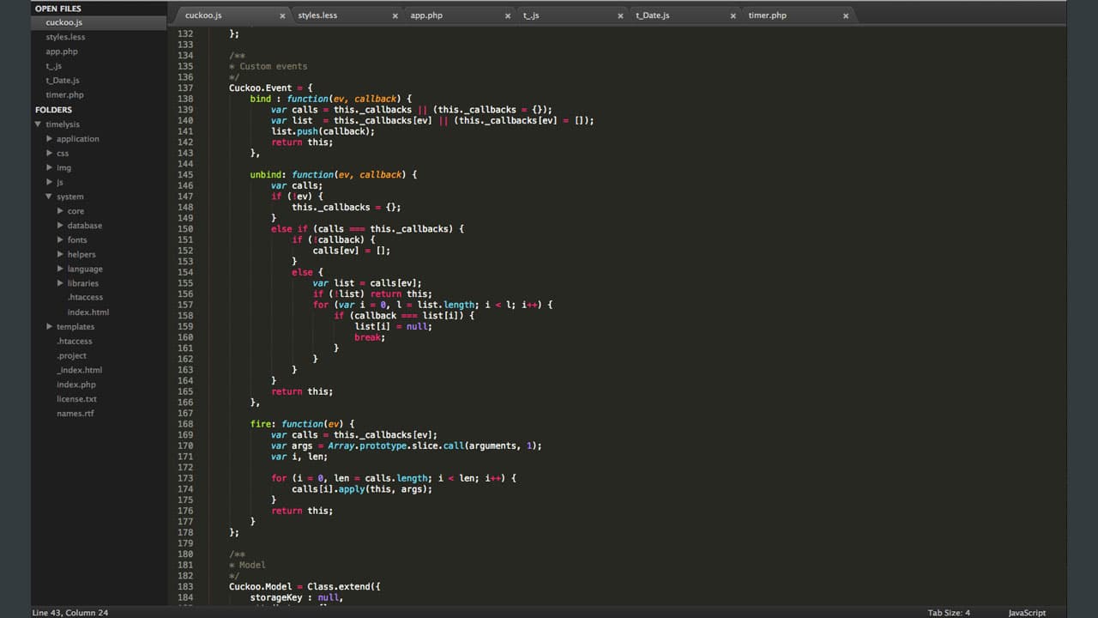Switch to the app.php tab
This screenshot has width=1098, height=618.
(426, 15)
